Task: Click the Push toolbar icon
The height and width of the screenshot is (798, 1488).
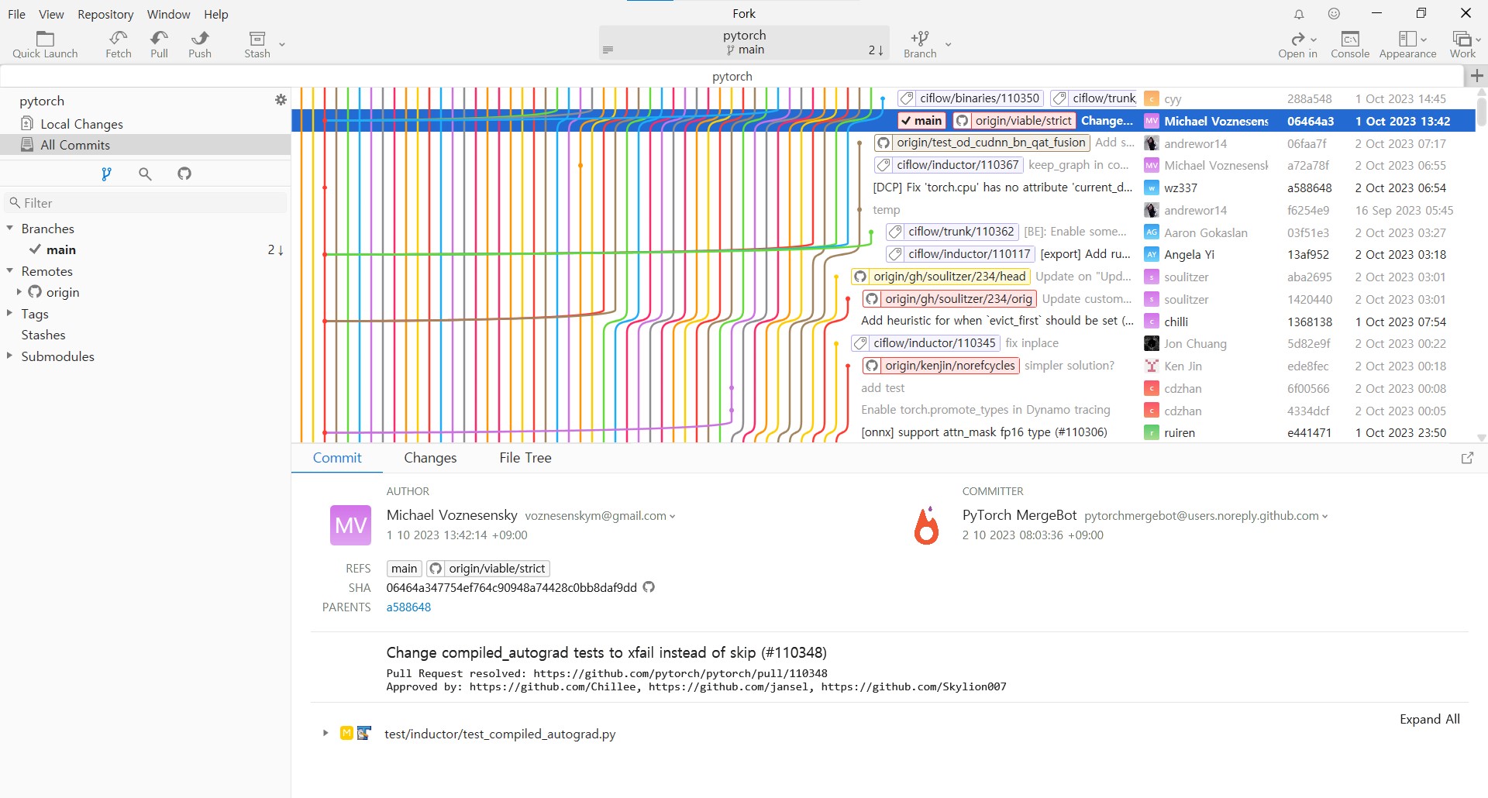Action: click(x=200, y=45)
